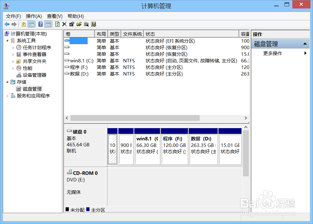Expand the 服务和应用程序 node
The width and height of the screenshot is (313, 224).
[7, 96]
